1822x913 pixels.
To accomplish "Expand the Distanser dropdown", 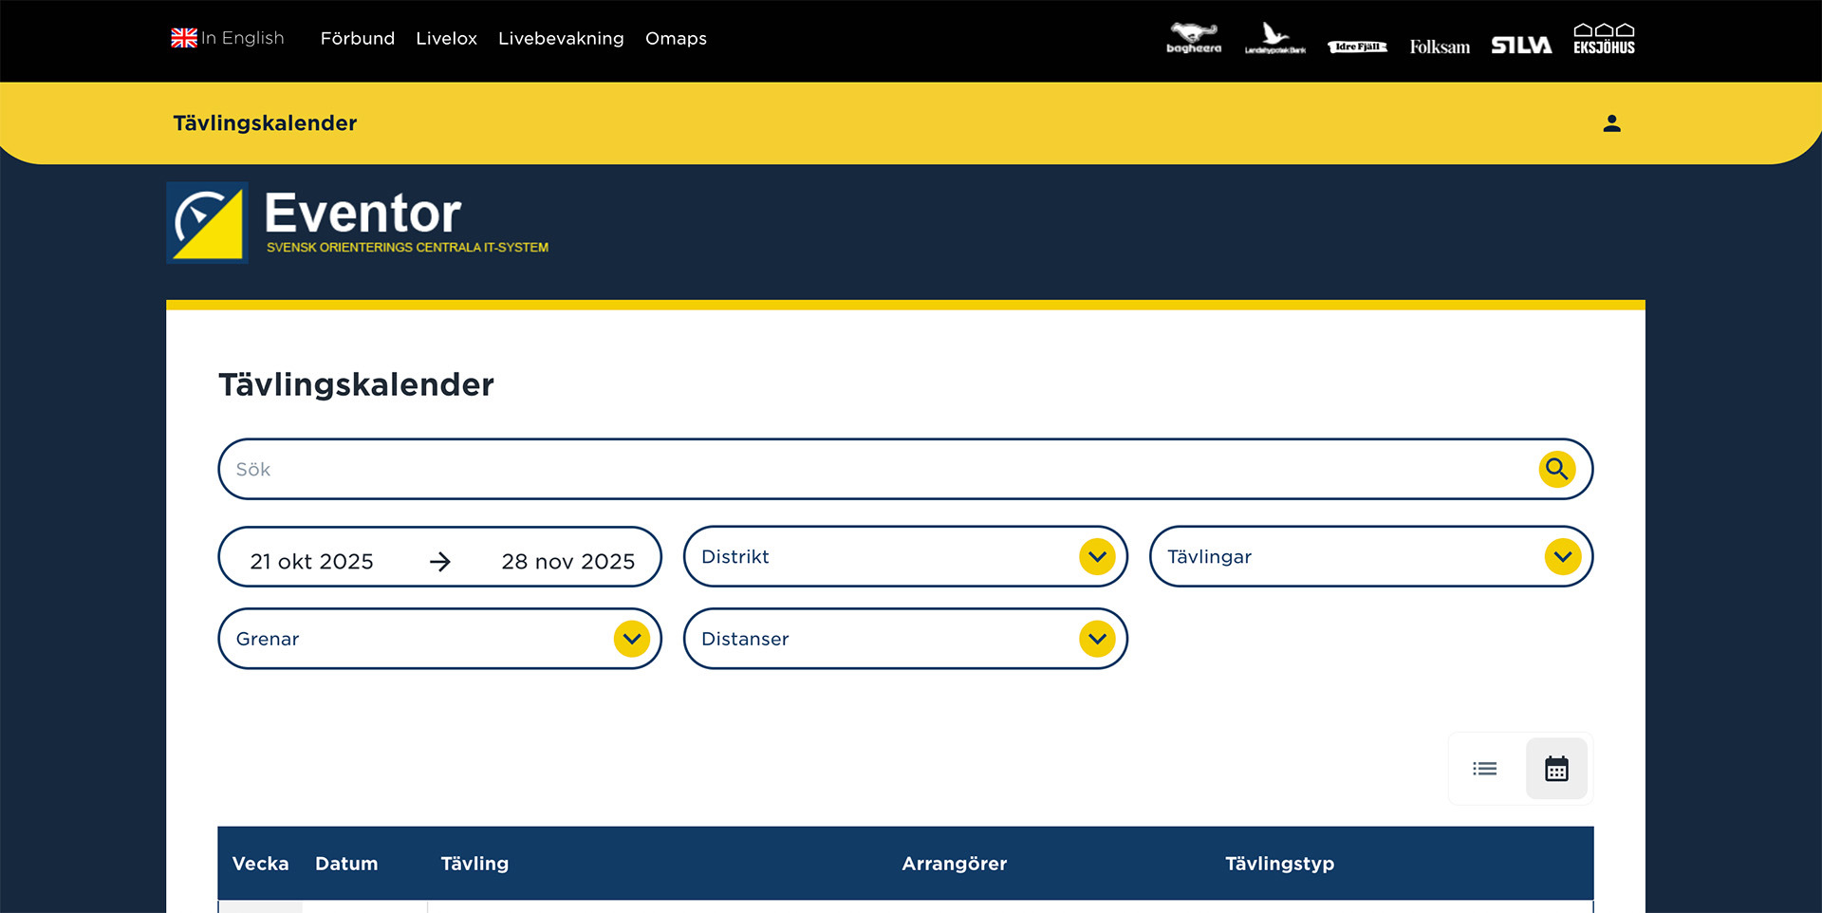I will coord(904,639).
